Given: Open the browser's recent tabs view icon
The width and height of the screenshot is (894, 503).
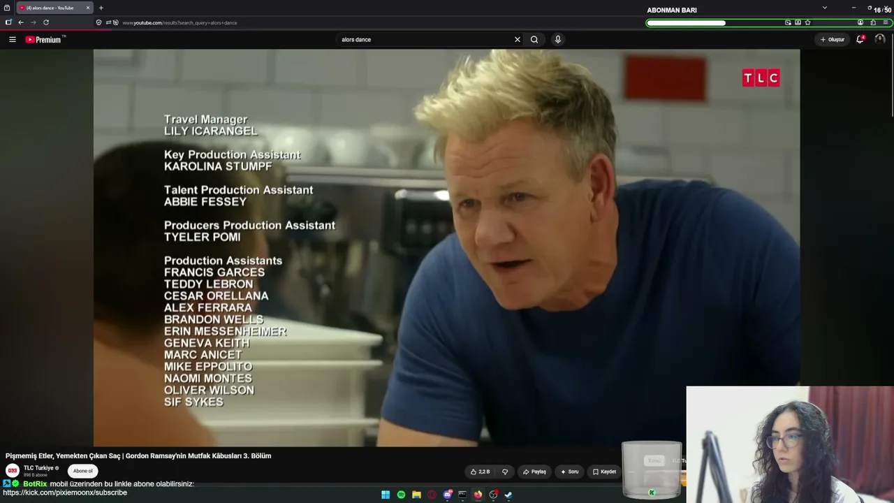Looking at the screenshot, I should pyautogui.click(x=7, y=8).
